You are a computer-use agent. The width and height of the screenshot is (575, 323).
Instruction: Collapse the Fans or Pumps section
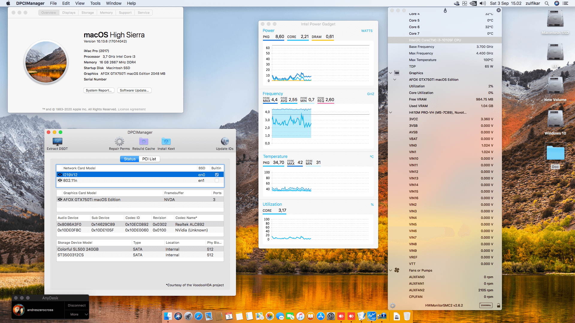coord(391,270)
